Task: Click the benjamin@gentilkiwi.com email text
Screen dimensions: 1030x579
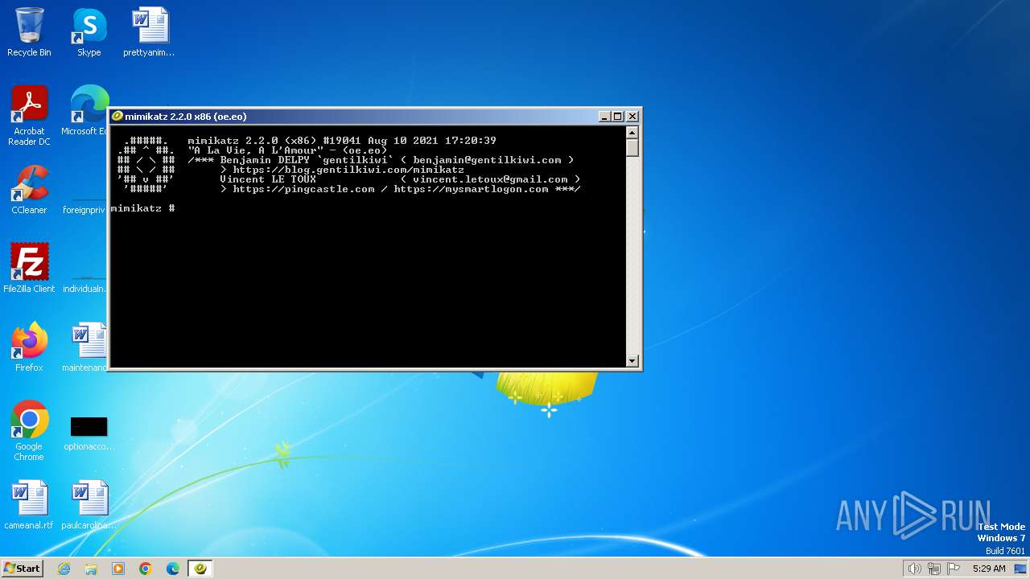Action: click(487, 160)
